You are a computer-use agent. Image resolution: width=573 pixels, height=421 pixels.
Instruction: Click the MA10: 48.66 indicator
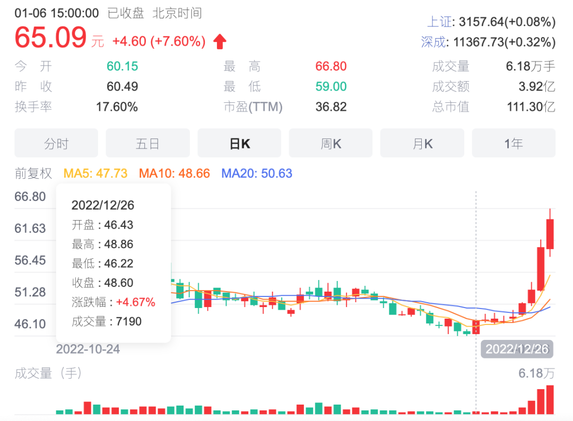coord(175,173)
